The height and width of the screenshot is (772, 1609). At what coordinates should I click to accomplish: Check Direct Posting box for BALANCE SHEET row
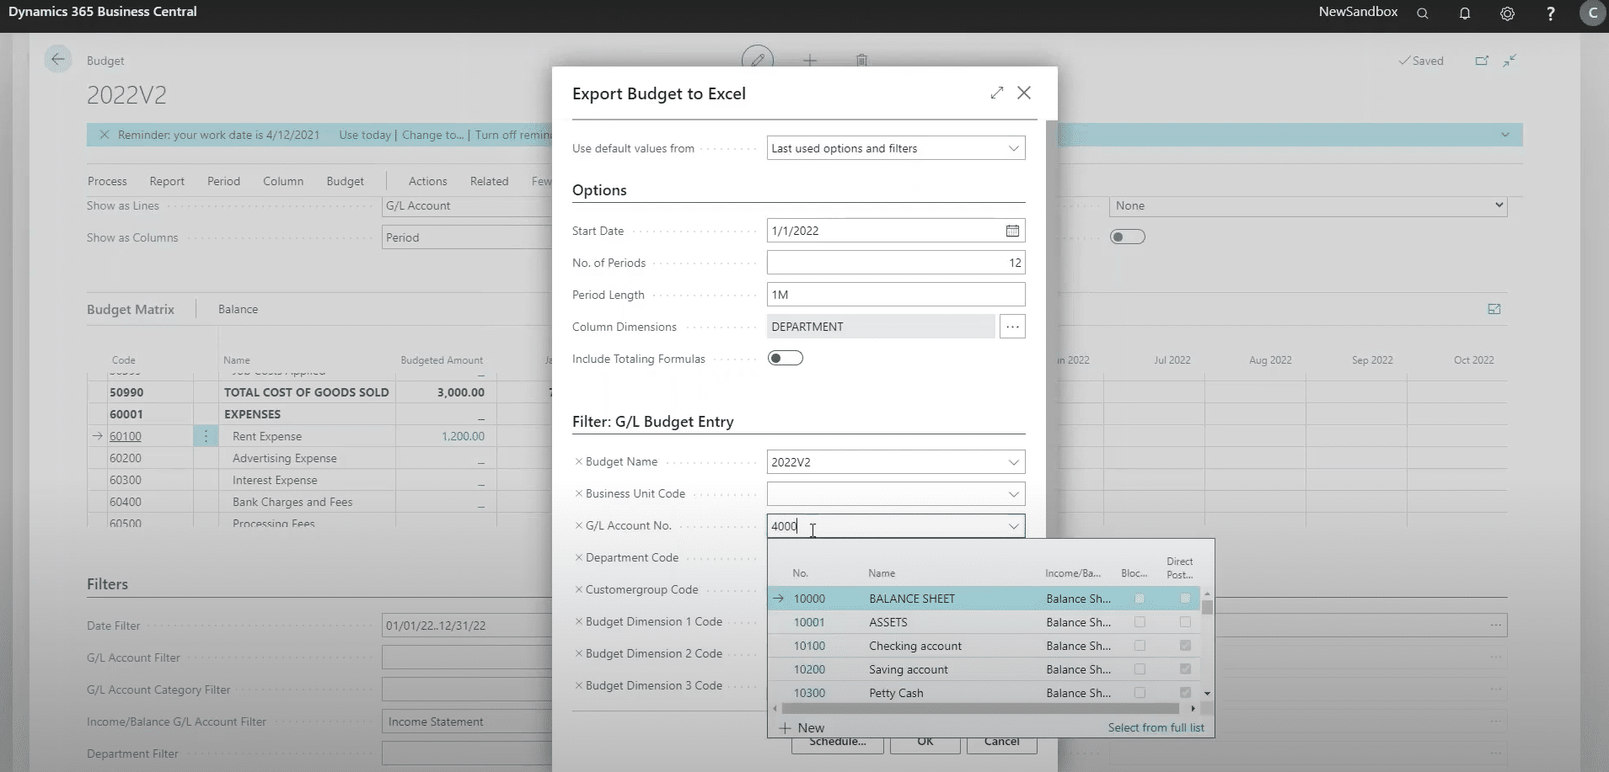coord(1185,599)
